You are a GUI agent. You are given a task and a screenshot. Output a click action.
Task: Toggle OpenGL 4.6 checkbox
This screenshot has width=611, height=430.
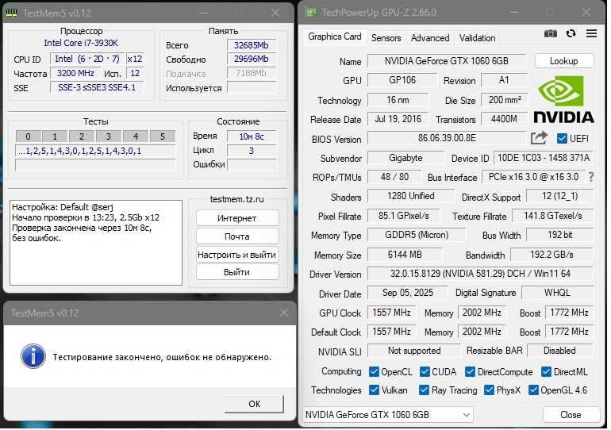click(x=533, y=390)
